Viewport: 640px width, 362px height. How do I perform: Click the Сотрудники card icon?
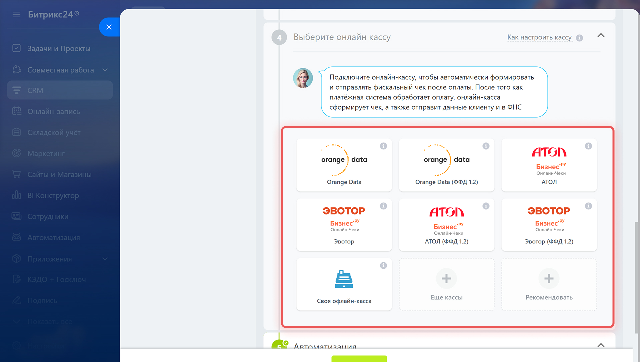[16, 216]
